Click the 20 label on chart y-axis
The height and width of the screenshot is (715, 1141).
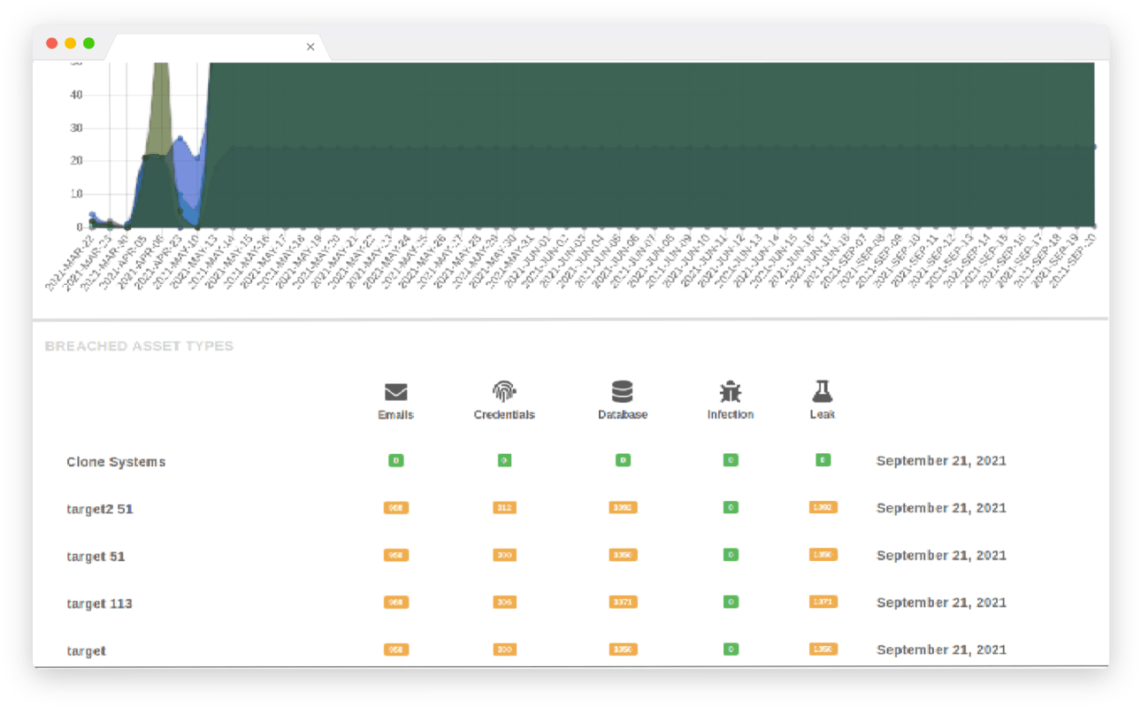(x=76, y=160)
